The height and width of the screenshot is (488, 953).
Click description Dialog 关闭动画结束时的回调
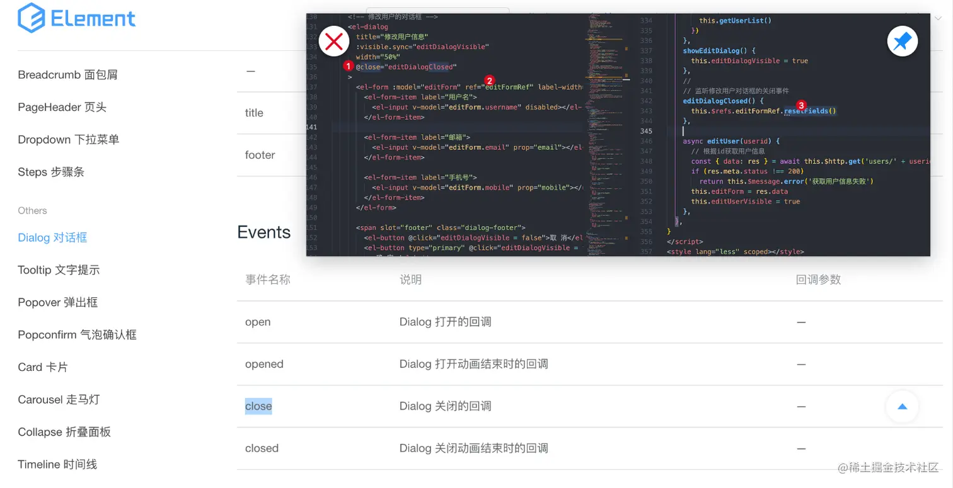(474, 448)
